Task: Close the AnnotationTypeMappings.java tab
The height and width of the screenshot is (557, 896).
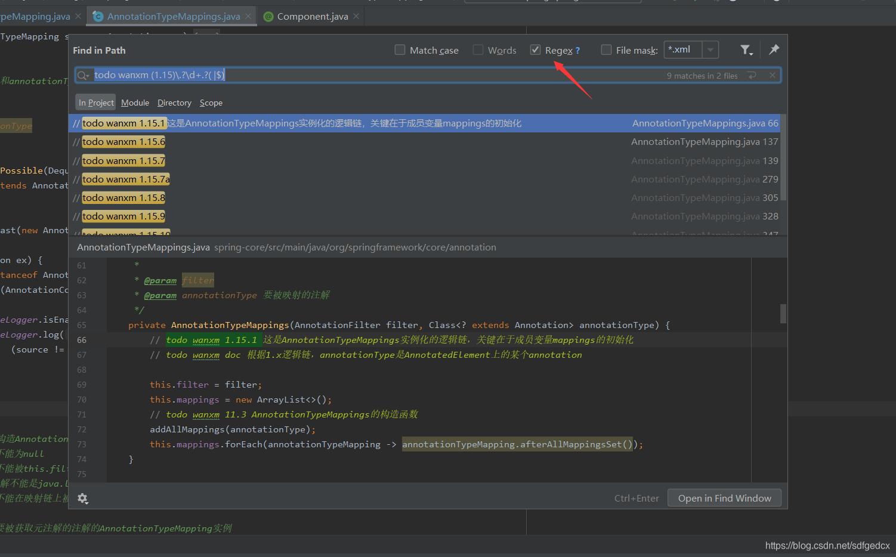Action: click(x=249, y=16)
